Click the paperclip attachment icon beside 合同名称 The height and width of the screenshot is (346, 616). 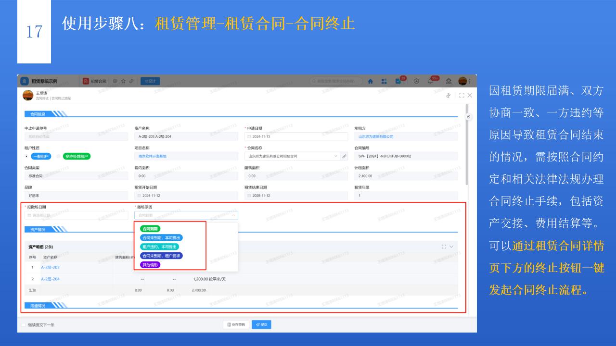(345, 156)
